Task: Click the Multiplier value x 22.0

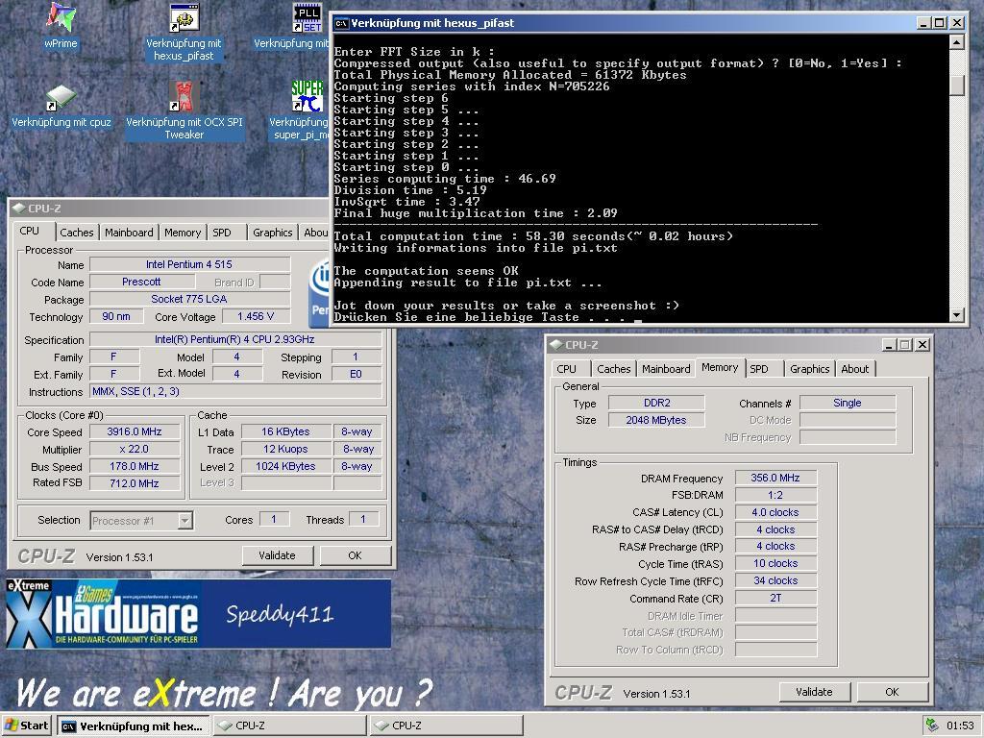Action: pyautogui.click(x=135, y=450)
